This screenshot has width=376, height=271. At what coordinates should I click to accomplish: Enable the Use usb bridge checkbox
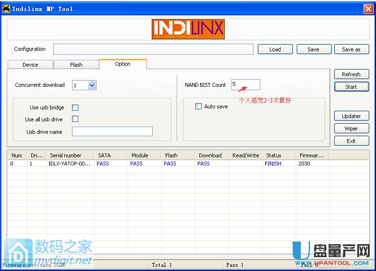coord(75,108)
